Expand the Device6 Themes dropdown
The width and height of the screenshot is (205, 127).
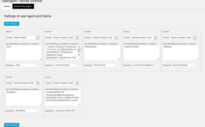click(26, 83)
